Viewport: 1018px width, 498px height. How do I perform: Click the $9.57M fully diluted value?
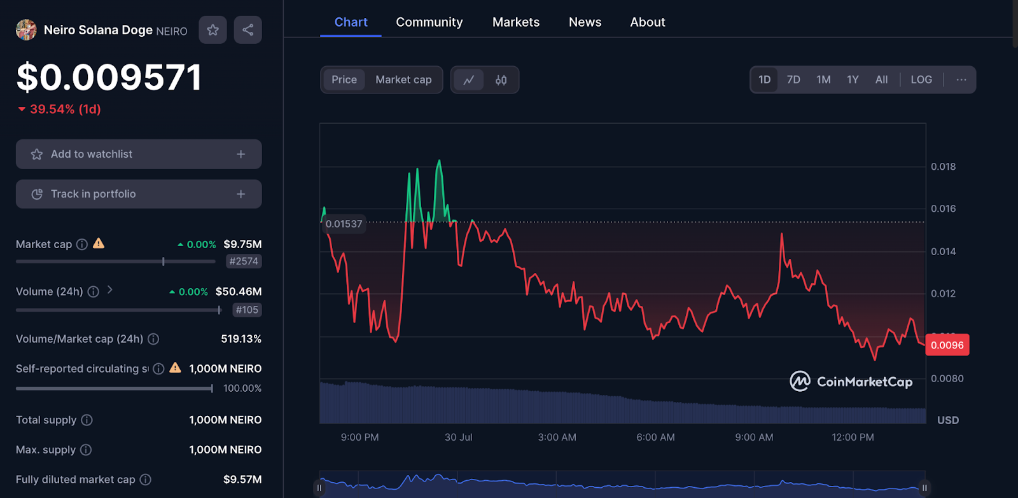pos(242,480)
